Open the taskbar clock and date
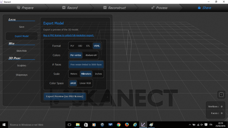This screenshot has width=228, height=128. (220, 125)
